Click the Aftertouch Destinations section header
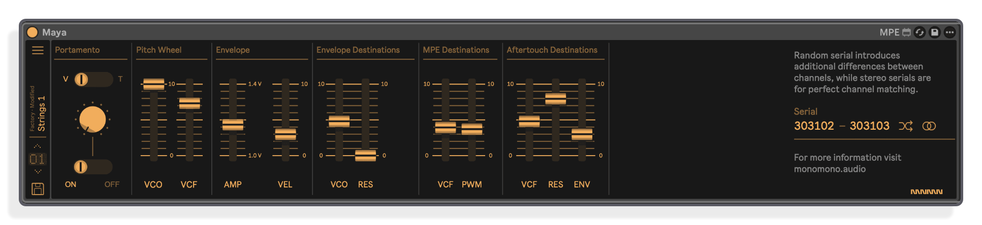 [x=552, y=50]
